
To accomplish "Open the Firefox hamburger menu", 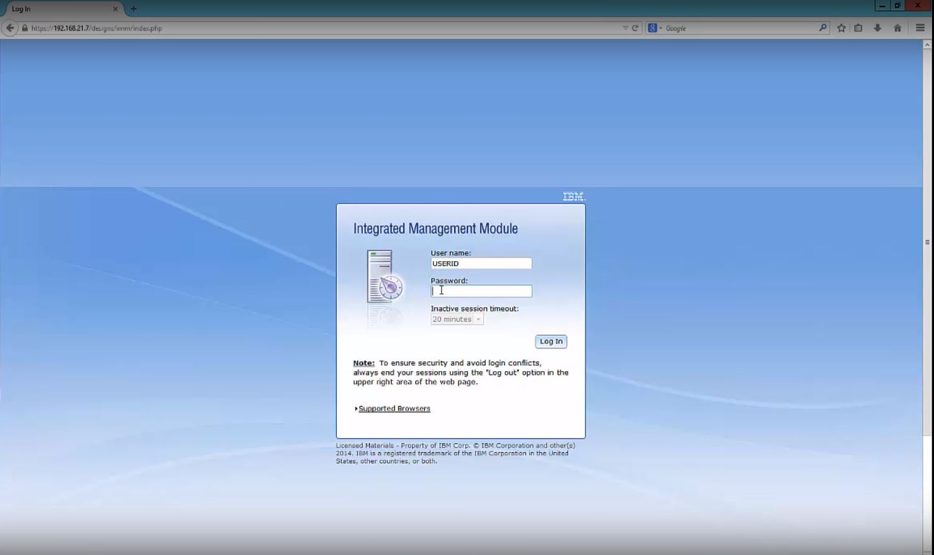I will pyautogui.click(x=920, y=28).
